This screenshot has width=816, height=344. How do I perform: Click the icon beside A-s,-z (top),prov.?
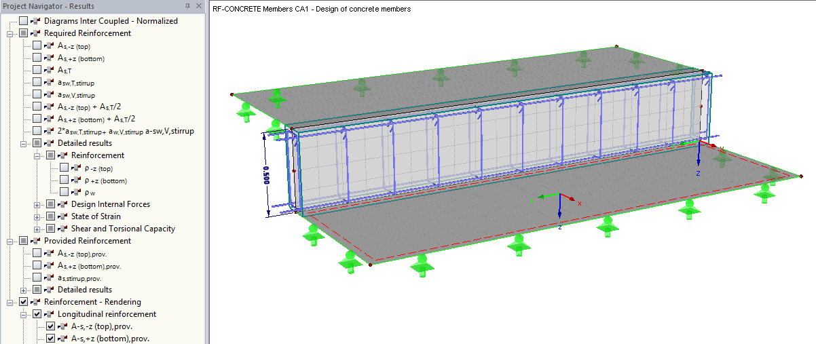coord(63,326)
